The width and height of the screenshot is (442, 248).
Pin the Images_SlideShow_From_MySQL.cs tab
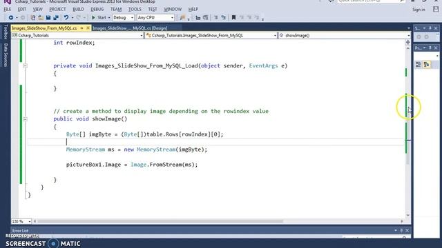pyautogui.click(x=81, y=28)
